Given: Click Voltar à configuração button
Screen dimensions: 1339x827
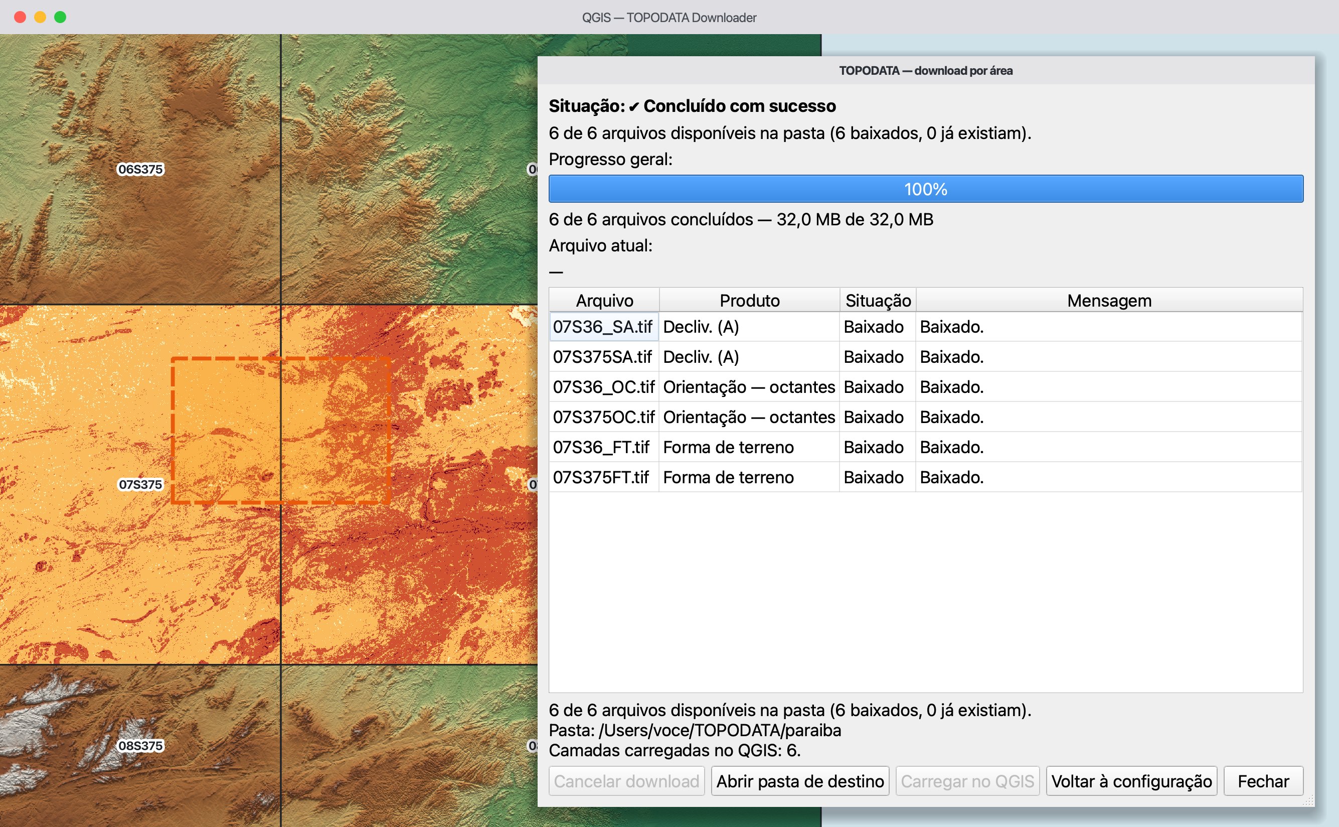Looking at the screenshot, I should [1131, 781].
